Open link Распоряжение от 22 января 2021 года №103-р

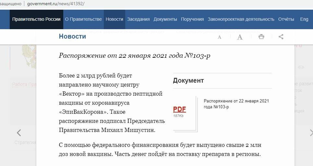click(x=236, y=104)
